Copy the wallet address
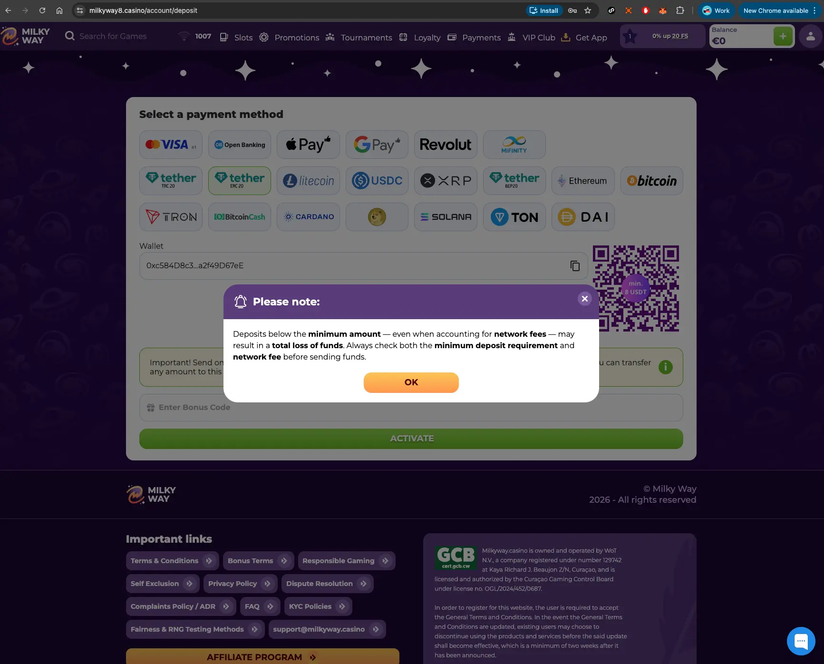Screen dimensions: 824x664 [x=575, y=266]
